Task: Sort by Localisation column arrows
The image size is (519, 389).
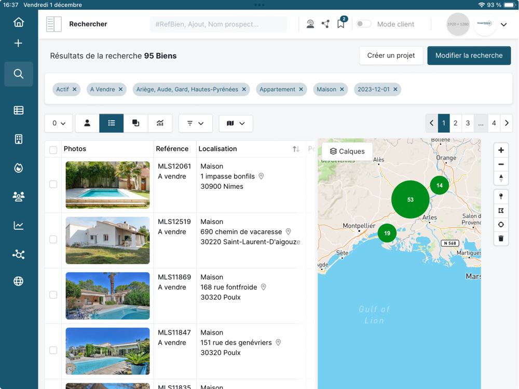Action: tap(296, 149)
